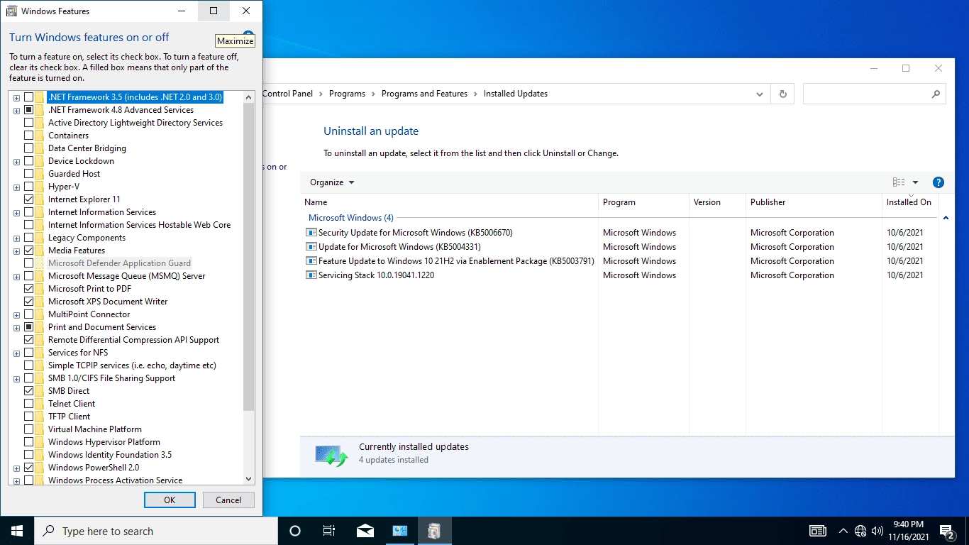Viewport: 969px width, 545px height.
Task: Click the icon of Servicing Stack 10.0.19041.1220
Action: (311, 275)
